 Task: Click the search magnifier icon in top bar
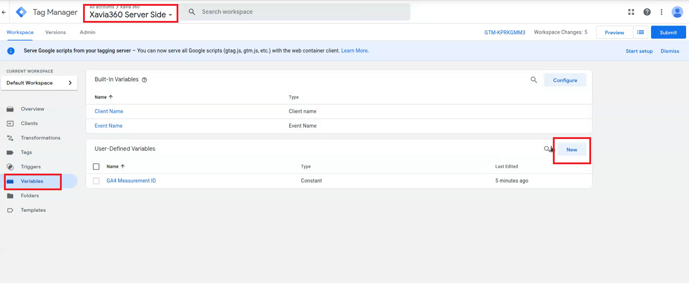192,12
